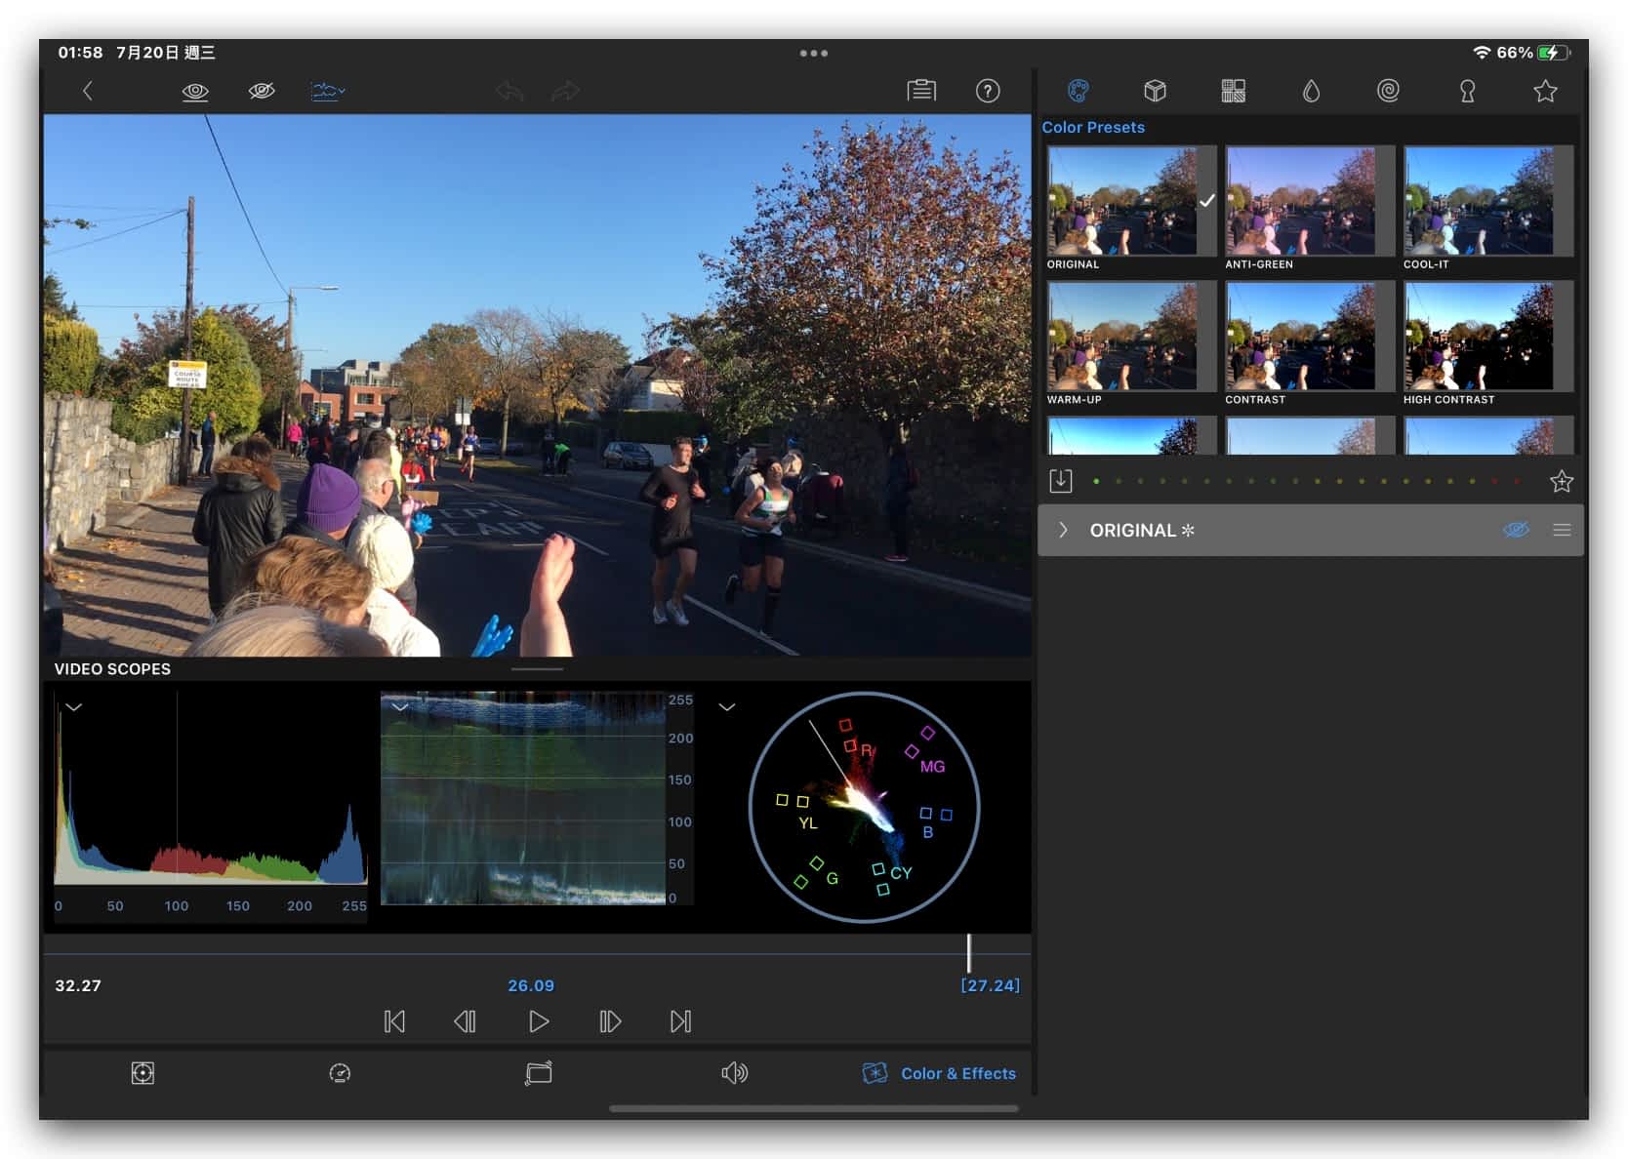Tap the battery status icon
1628x1159 pixels.
pyautogui.click(x=1554, y=53)
